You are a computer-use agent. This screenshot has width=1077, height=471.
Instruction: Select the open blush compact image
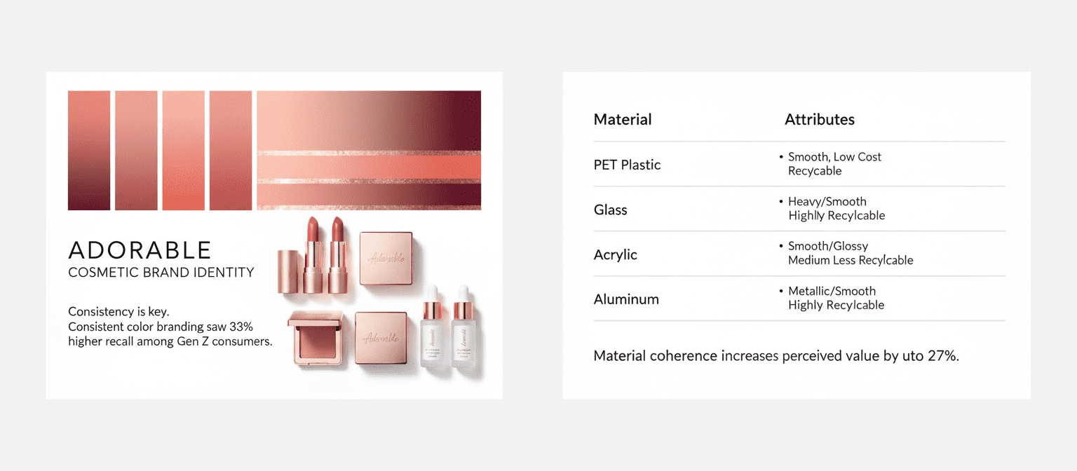(x=314, y=339)
